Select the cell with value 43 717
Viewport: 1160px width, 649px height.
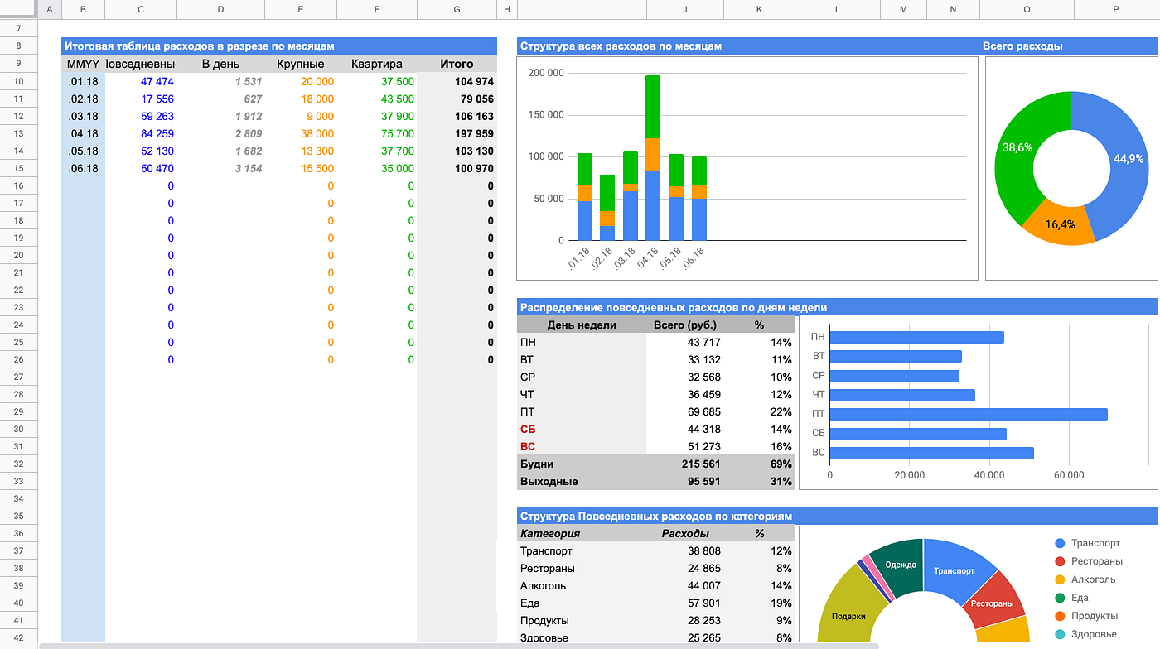pyautogui.click(x=685, y=342)
